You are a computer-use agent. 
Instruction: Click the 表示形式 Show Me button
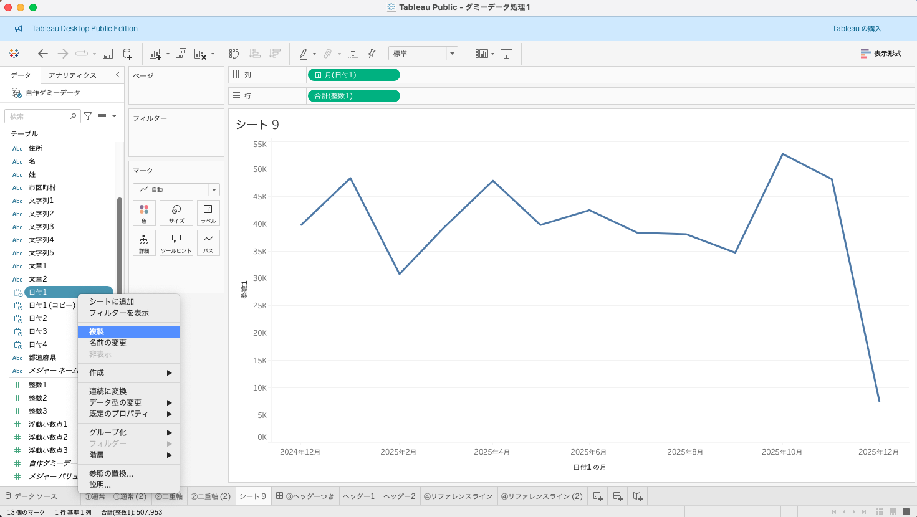coord(881,54)
